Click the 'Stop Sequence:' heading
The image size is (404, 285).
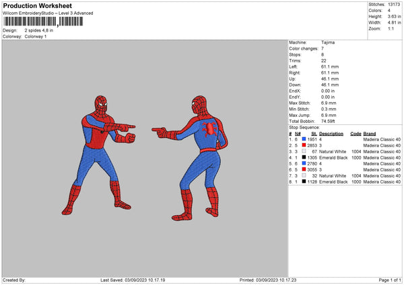pos(304,128)
